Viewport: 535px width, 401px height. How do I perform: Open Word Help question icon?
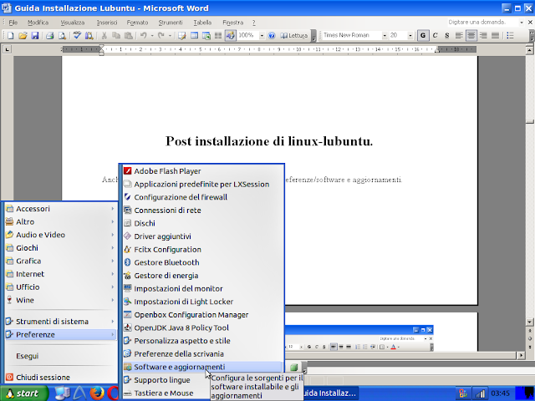[x=272, y=35]
